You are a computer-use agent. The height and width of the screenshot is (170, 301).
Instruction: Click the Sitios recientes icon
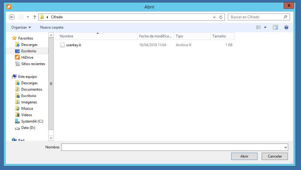(17, 64)
